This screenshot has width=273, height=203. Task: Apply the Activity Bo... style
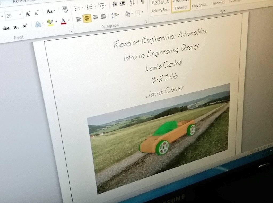(x=160, y=6)
